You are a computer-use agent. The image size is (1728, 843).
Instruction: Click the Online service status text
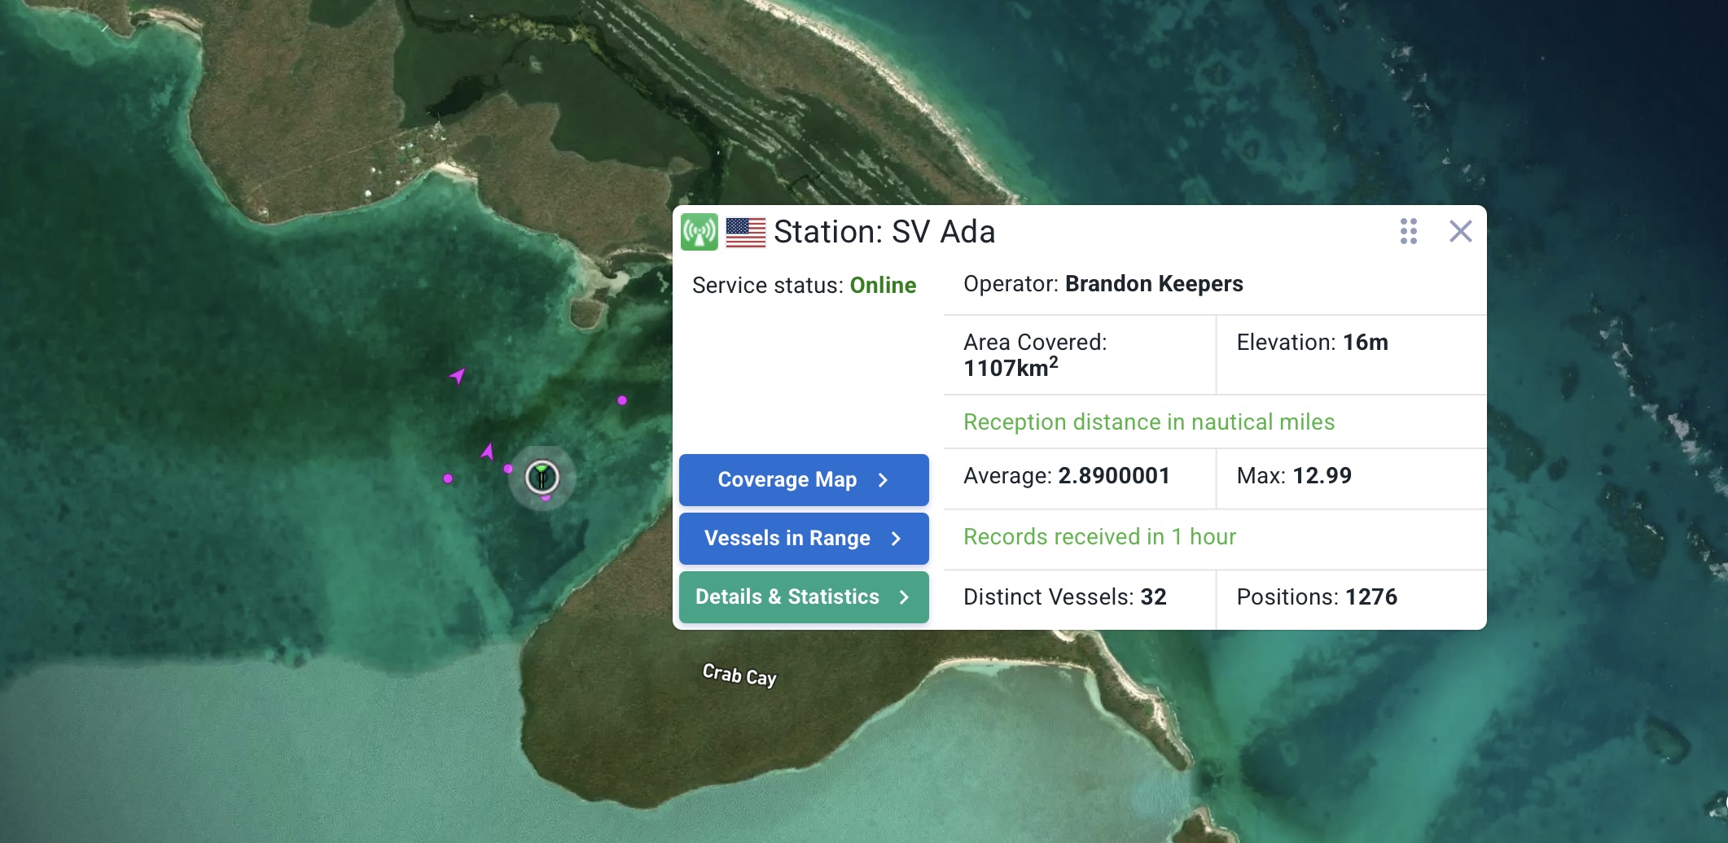883,286
